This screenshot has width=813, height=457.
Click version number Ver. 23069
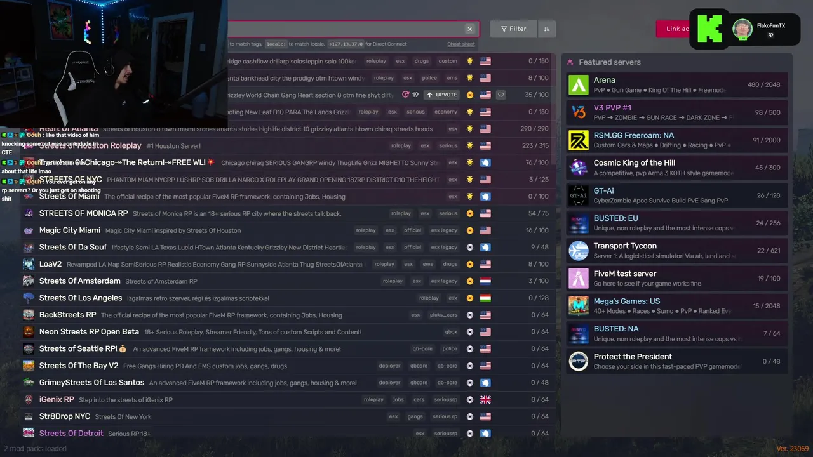(792, 449)
